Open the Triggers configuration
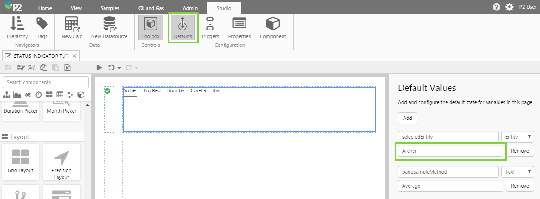Image resolution: width=540 pixels, height=199 pixels. tap(210, 28)
